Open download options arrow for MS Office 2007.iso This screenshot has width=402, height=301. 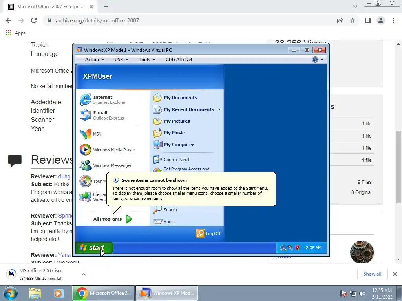(84, 274)
